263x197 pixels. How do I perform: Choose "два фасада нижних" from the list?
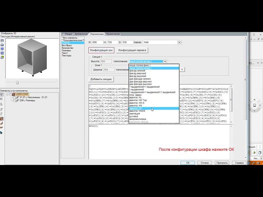pyautogui.click(x=154, y=79)
